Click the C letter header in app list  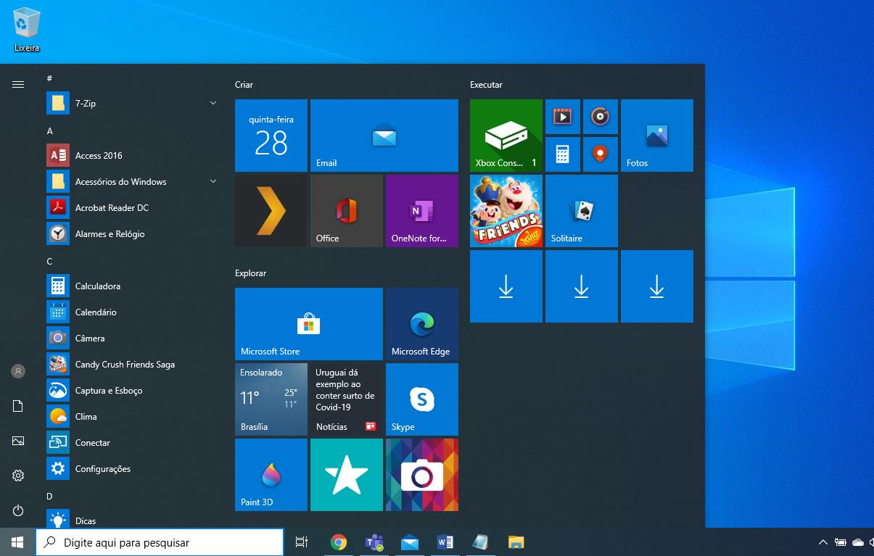coord(50,262)
